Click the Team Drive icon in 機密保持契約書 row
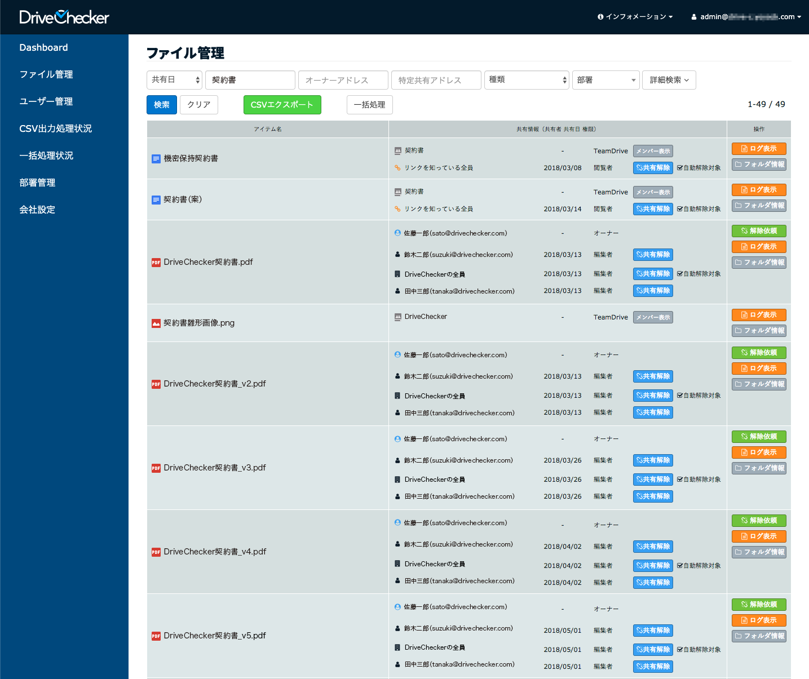 tap(398, 151)
